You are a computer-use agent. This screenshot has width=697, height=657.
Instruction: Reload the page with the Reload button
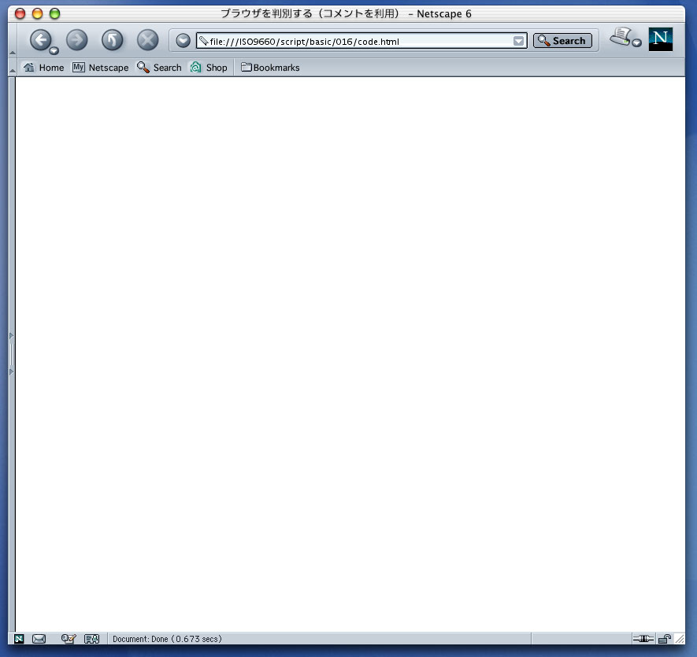pos(112,40)
